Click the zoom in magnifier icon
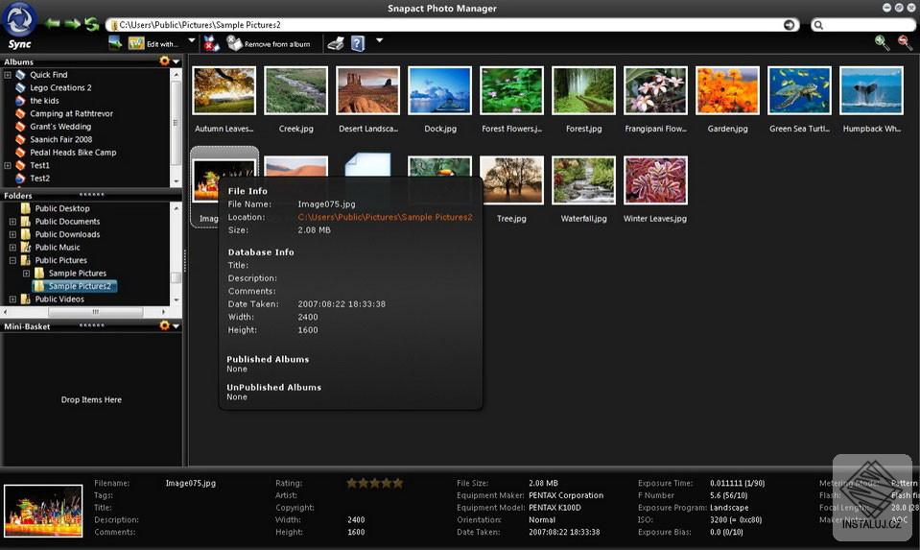920x550 pixels. (x=882, y=42)
